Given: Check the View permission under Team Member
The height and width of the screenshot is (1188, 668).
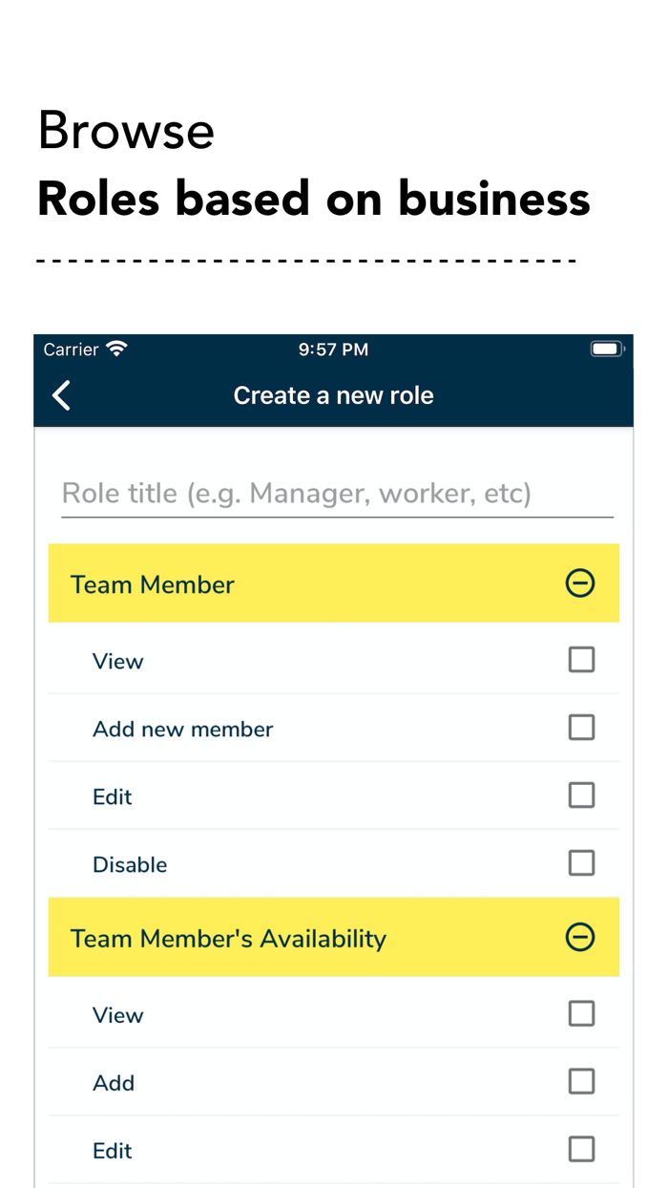Looking at the screenshot, I should point(581,659).
